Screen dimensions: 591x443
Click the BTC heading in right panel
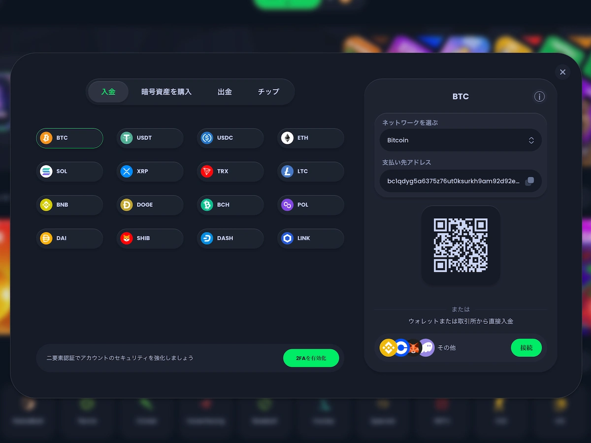click(460, 96)
